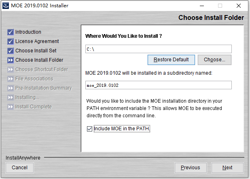This screenshot has width=250, height=179.
Task: Minimize the installer window
Action: point(201,6)
